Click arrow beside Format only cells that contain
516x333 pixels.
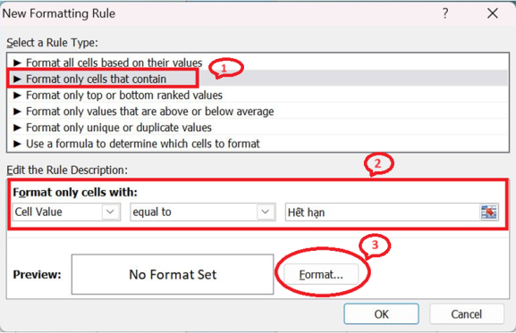tap(17, 79)
